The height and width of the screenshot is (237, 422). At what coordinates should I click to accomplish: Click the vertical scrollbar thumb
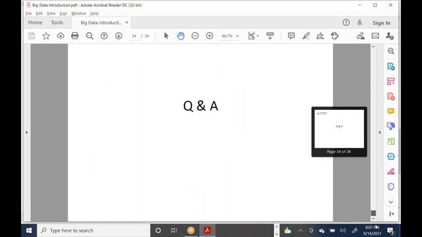pyautogui.click(x=373, y=213)
